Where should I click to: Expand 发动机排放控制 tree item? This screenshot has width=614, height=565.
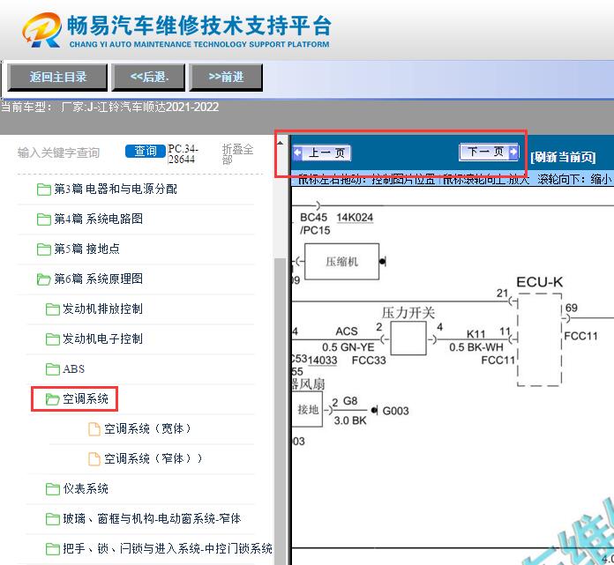102,309
